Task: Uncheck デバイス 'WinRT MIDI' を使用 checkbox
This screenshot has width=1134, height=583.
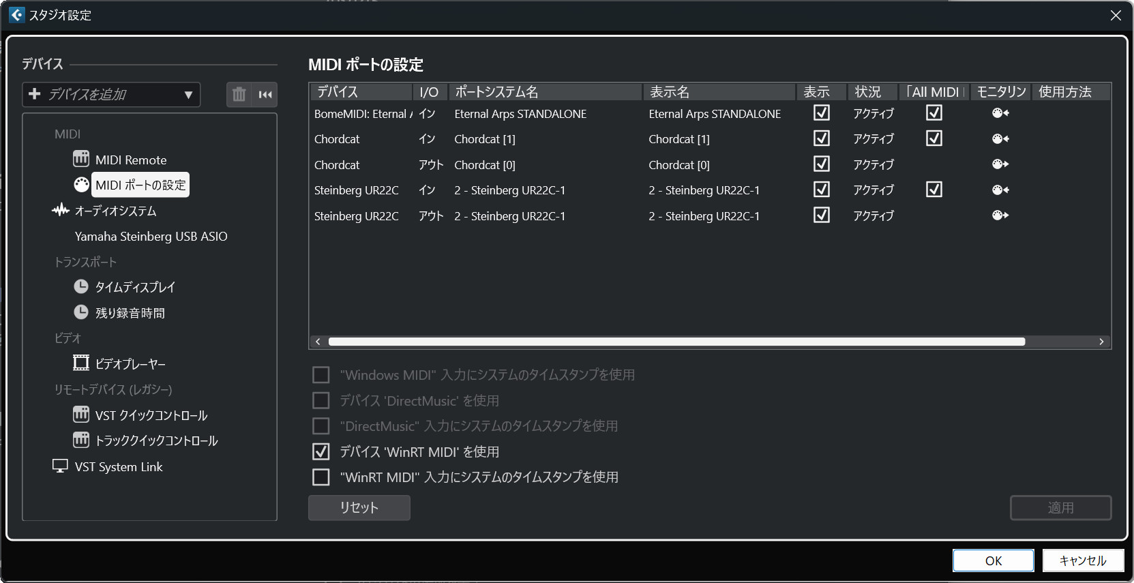Action: (x=320, y=451)
